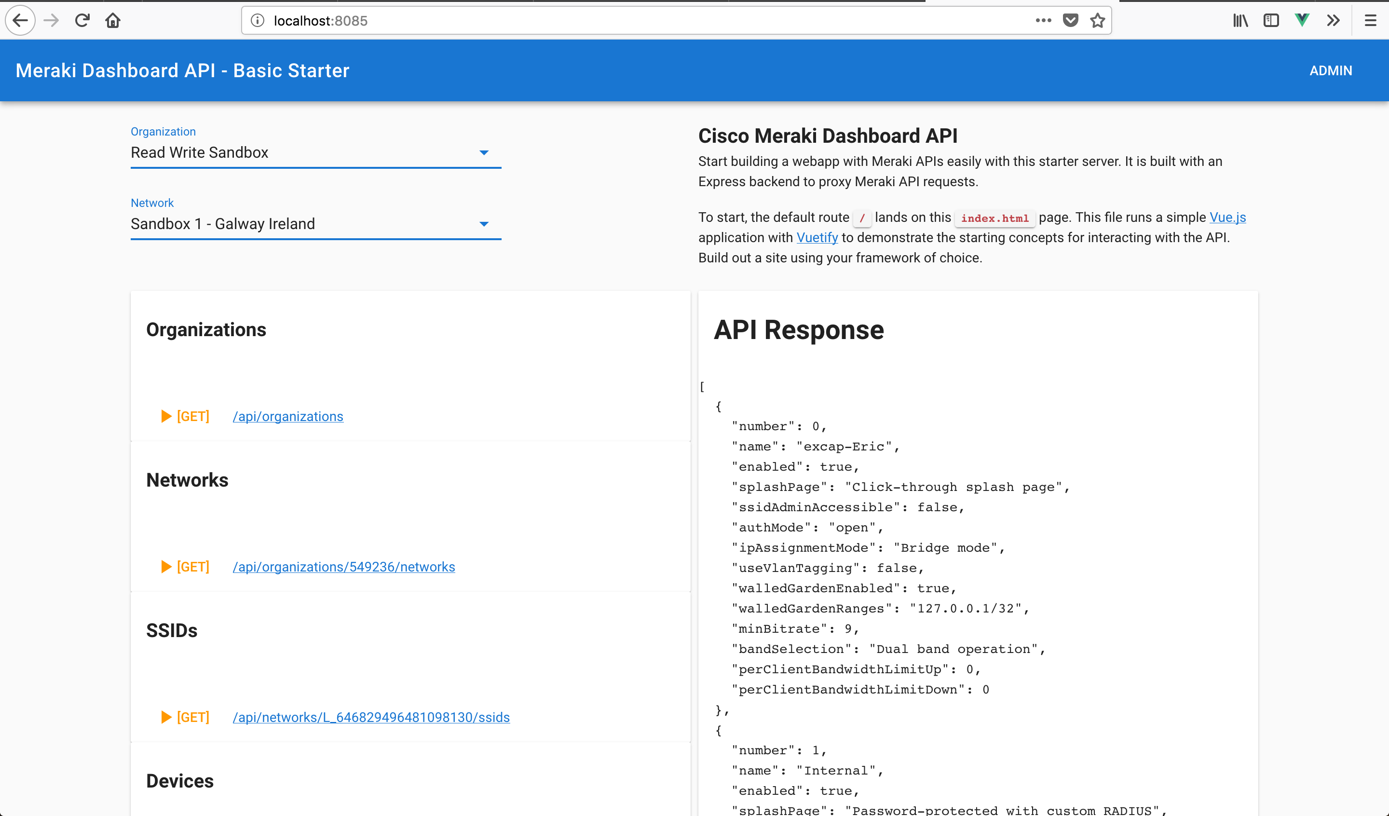
Task: Open the hamburger application menu
Action: tap(1370, 21)
